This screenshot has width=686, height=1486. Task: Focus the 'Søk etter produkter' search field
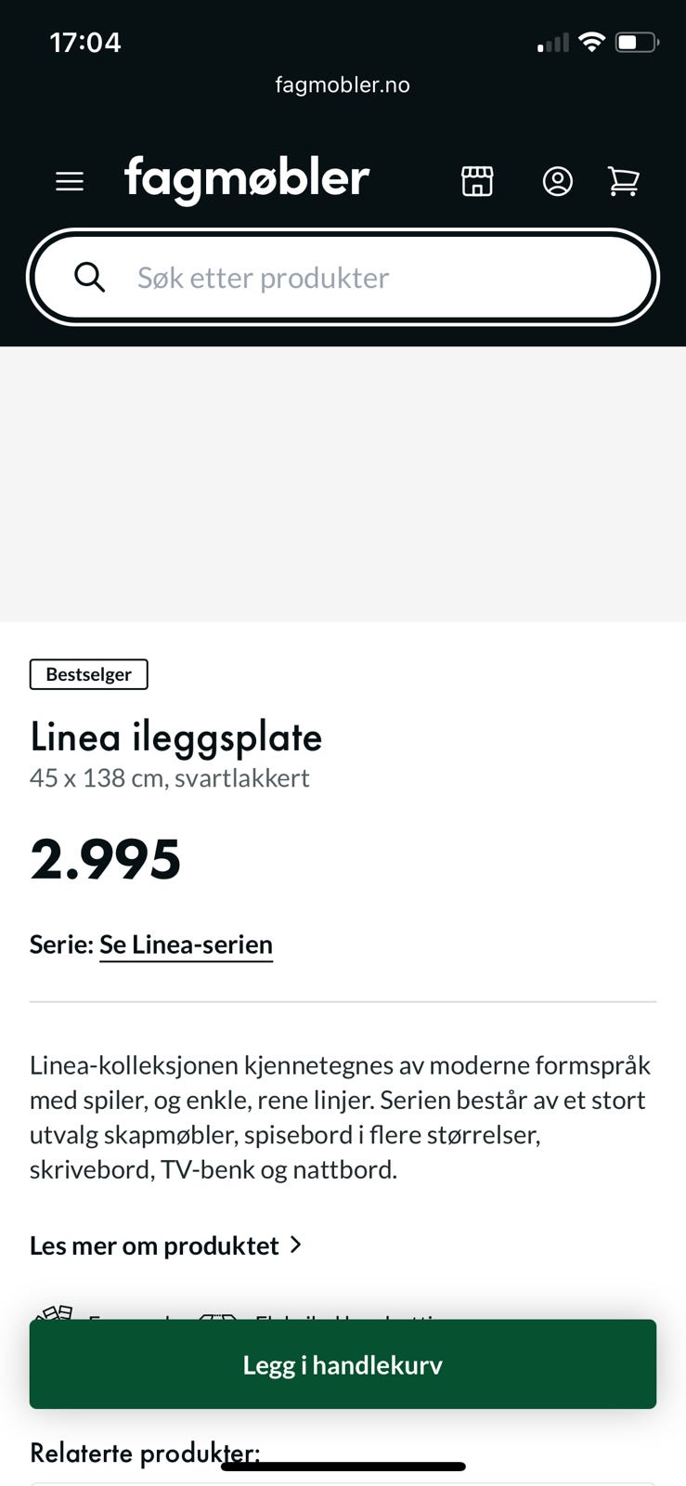point(371,277)
